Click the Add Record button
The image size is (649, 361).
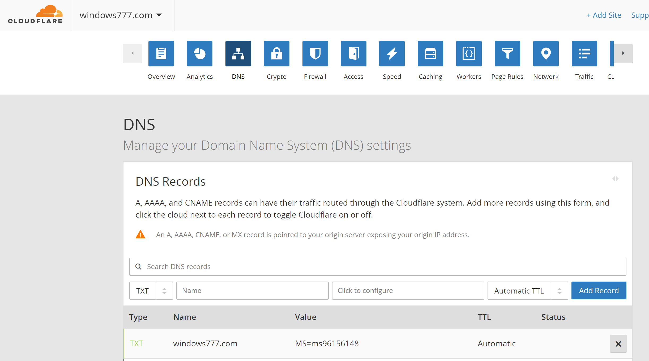[x=599, y=291]
